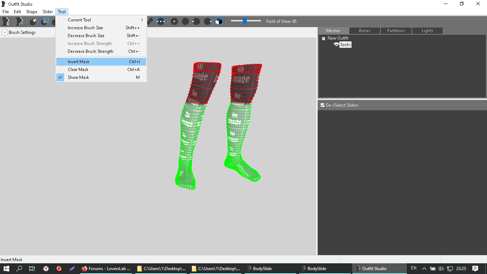Switch to the Lights tab
Screen dimensions: 487x274
pos(427,31)
